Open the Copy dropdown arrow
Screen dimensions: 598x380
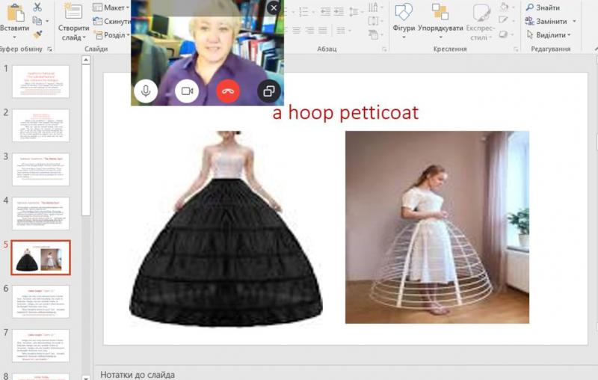pyautogui.click(x=47, y=21)
